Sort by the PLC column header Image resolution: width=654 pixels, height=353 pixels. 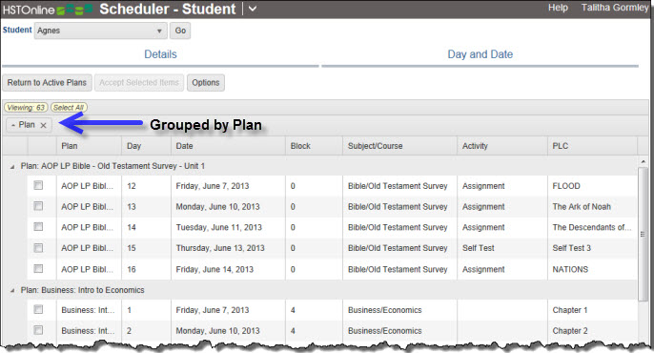592,146
